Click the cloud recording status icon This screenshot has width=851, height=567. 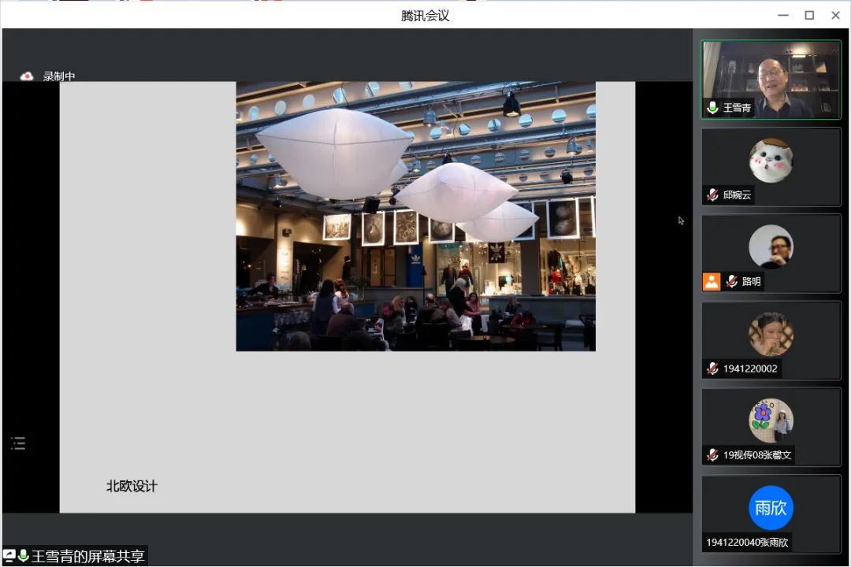coord(27,76)
